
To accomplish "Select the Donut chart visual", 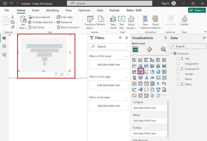I will (x=158, y=72).
